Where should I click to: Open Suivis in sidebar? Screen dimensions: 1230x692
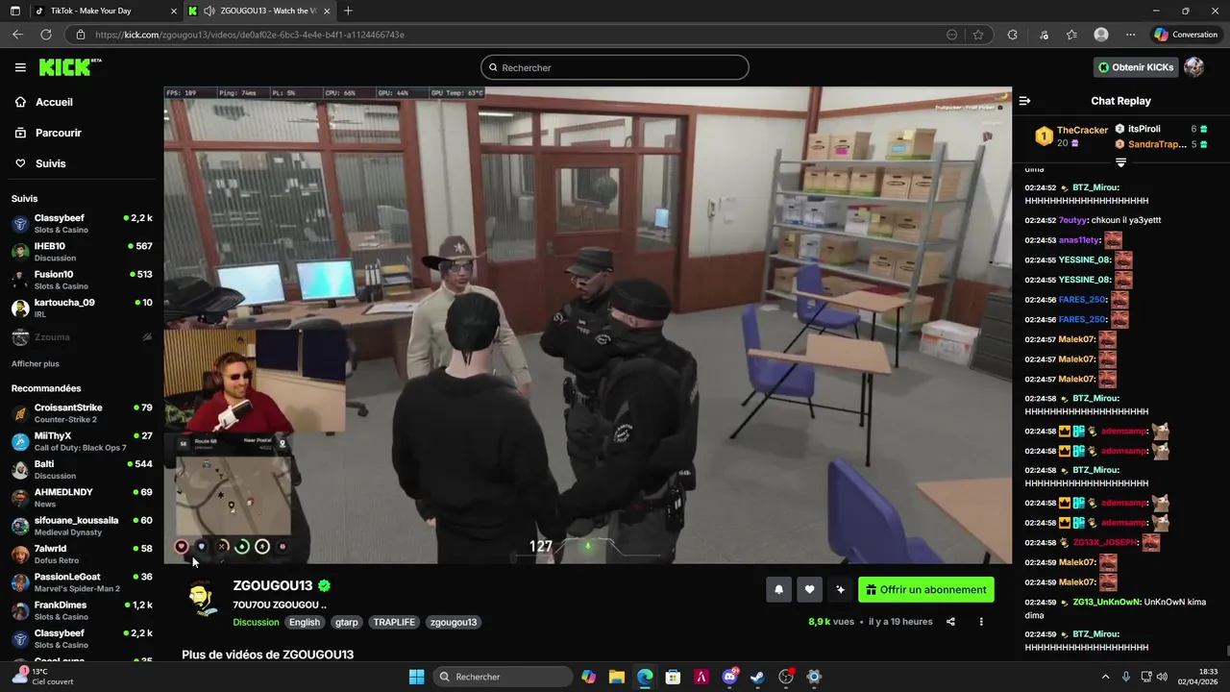pyautogui.click(x=51, y=163)
